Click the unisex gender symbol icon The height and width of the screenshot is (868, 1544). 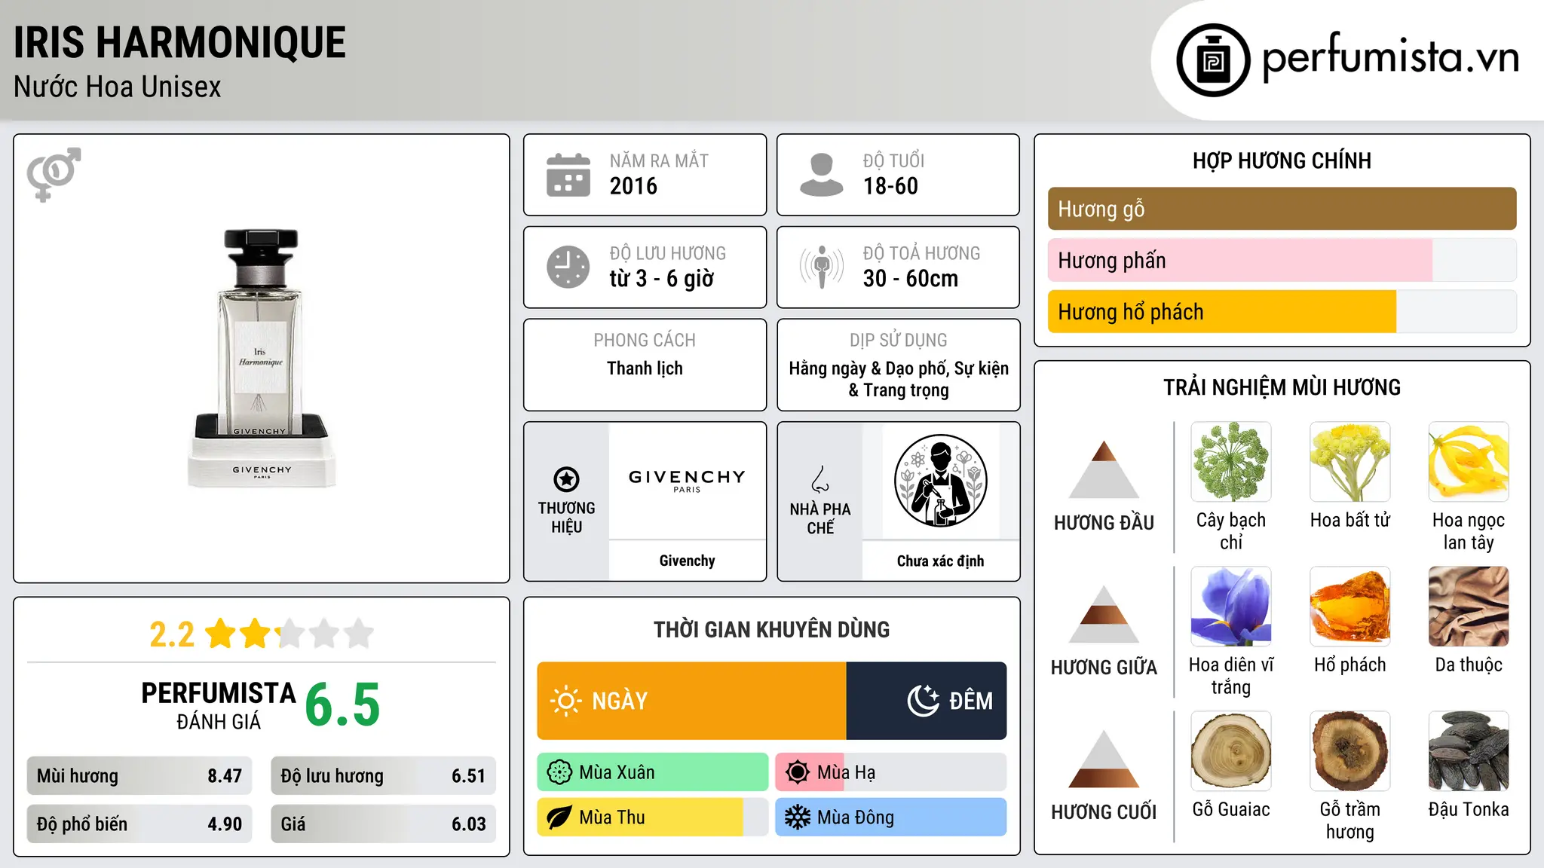tap(54, 174)
